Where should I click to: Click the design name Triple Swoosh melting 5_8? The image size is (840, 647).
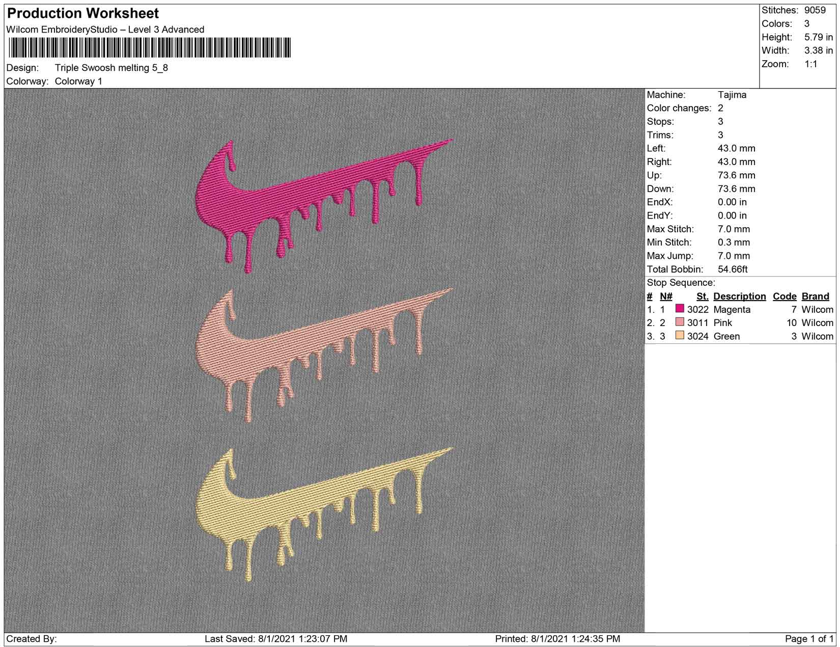click(x=111, y=68)
